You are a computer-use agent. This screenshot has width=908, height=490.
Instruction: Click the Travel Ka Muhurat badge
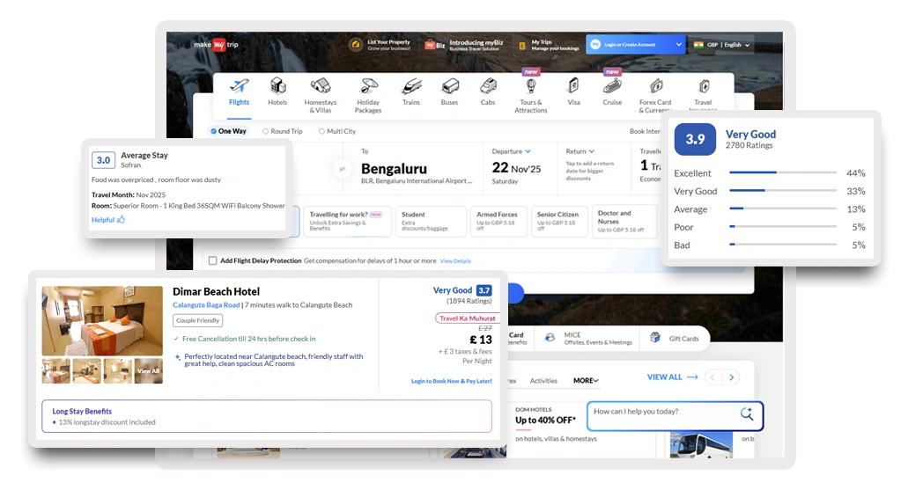[x=467, y=318]
